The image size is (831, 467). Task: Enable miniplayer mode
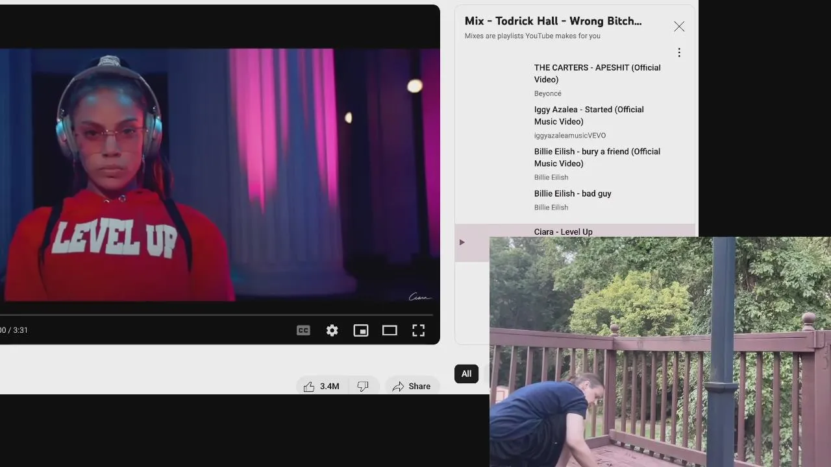coord(360,330)
